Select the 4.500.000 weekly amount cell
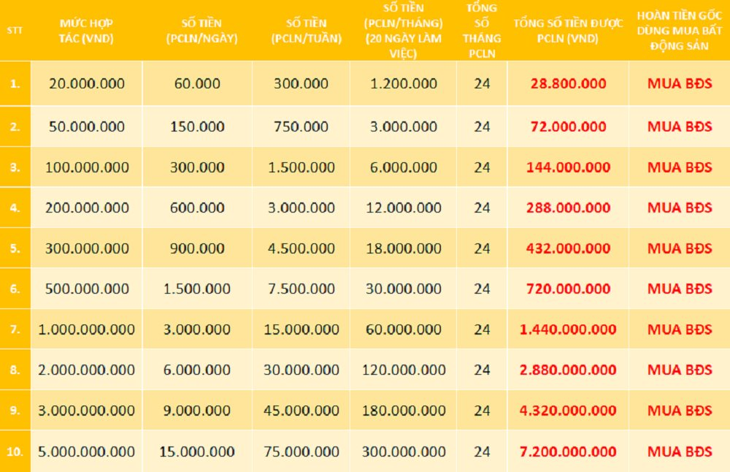The width and height of the screenshot is (730, 472). (x=301, y=248)
